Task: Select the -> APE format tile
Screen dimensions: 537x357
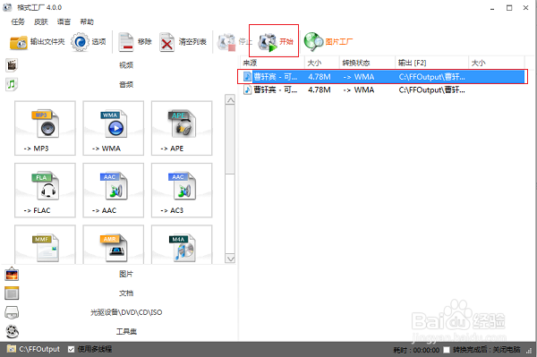Action: click(x=182, y=128)
